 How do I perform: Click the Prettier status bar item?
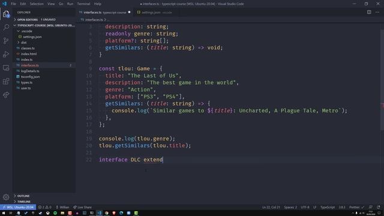point(356,207)
